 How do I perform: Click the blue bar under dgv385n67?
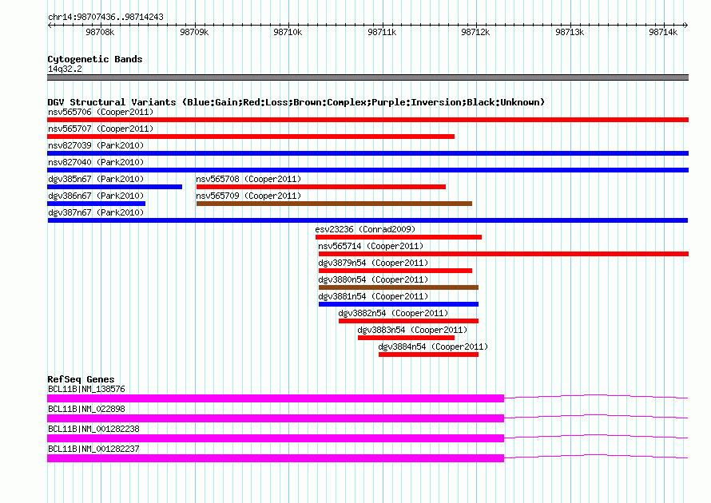(x=115, y=187)
